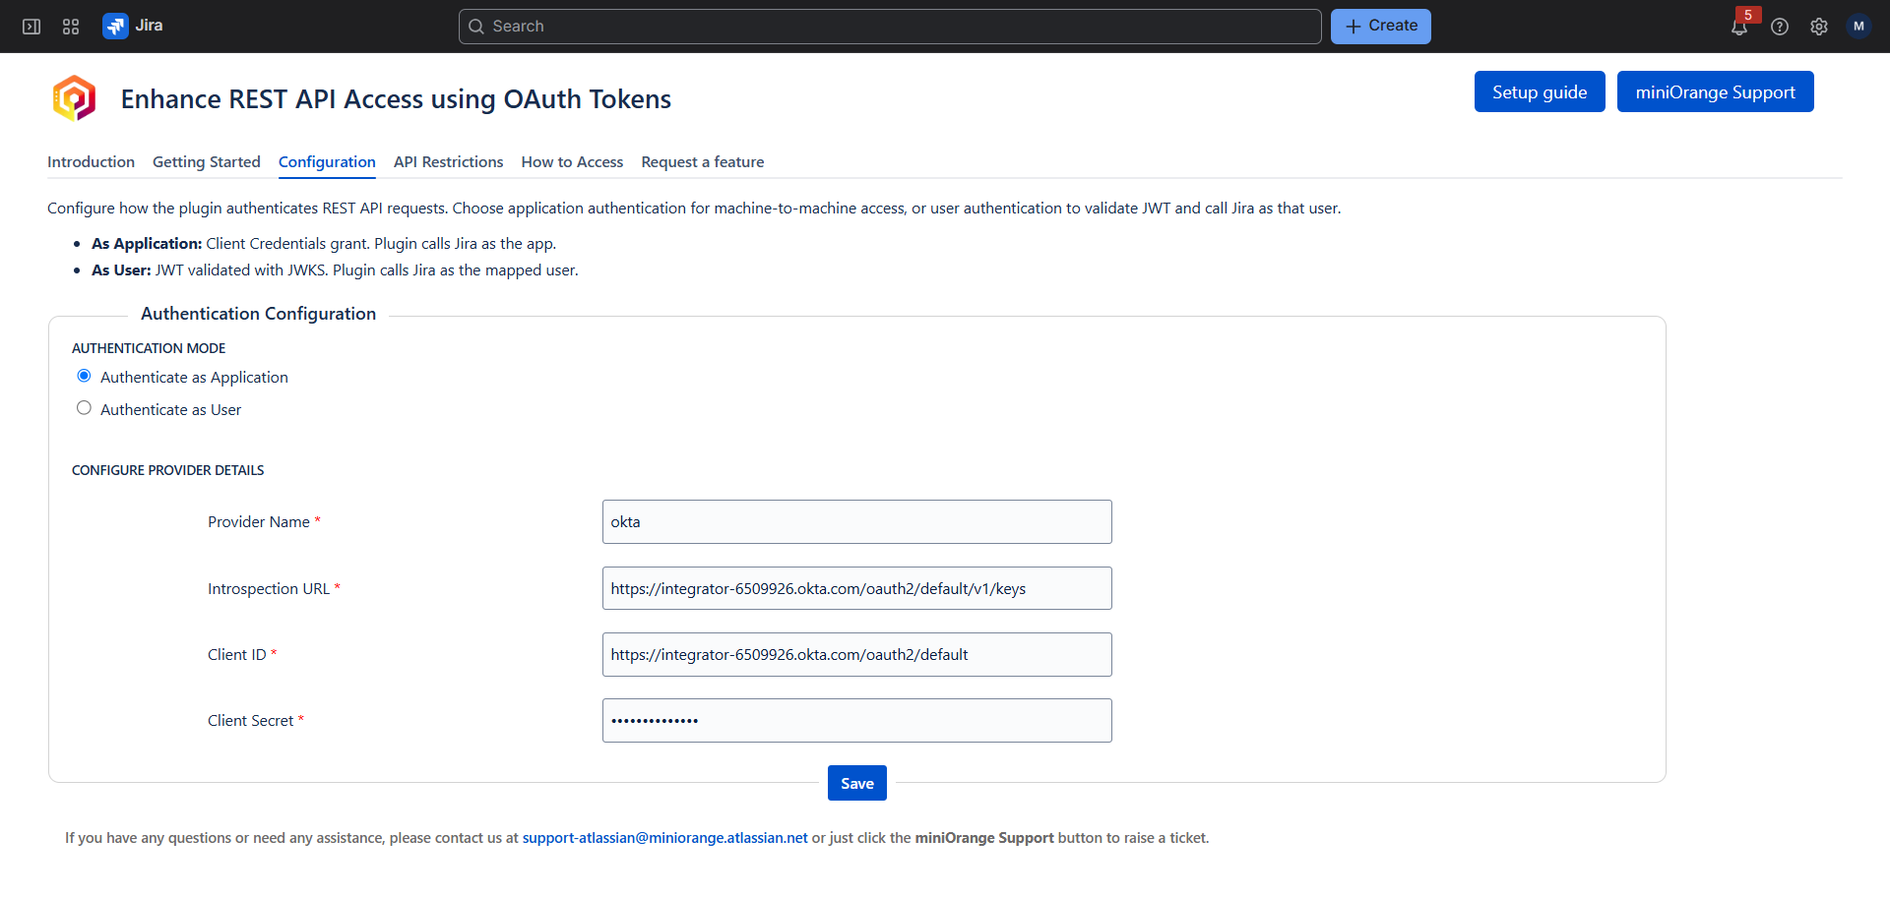Click the Client ID input field

[857, 655]
